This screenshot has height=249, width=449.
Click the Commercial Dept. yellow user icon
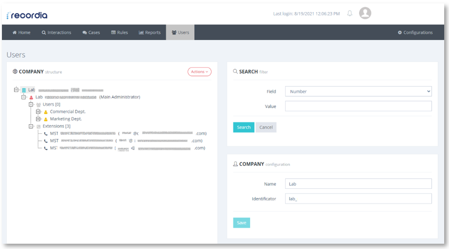(46, 112)
